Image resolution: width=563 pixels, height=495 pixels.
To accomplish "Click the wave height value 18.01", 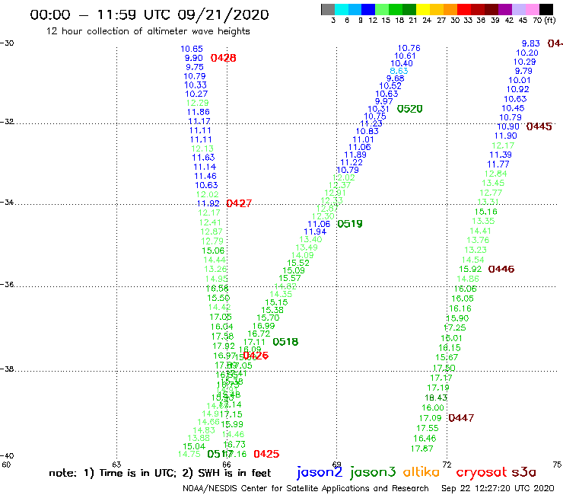I will (451, 338).
